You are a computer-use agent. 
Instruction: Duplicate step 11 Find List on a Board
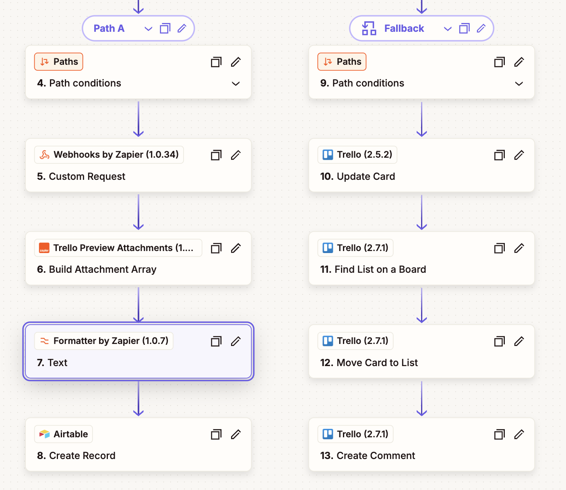click(500, 248)
